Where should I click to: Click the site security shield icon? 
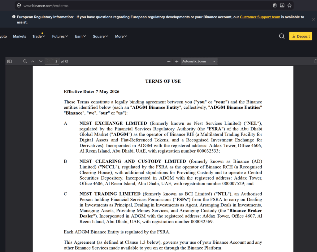pyautogui.click(x=19, y=6)
